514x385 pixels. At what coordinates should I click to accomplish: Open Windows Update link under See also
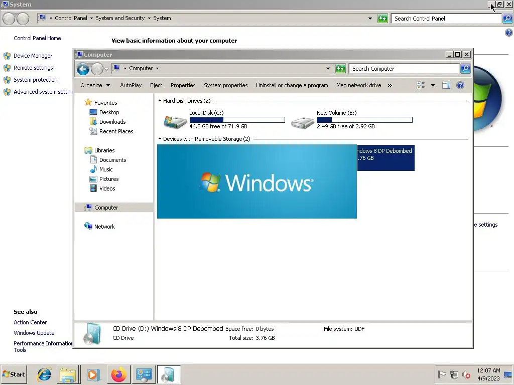[x=34, y=333]
